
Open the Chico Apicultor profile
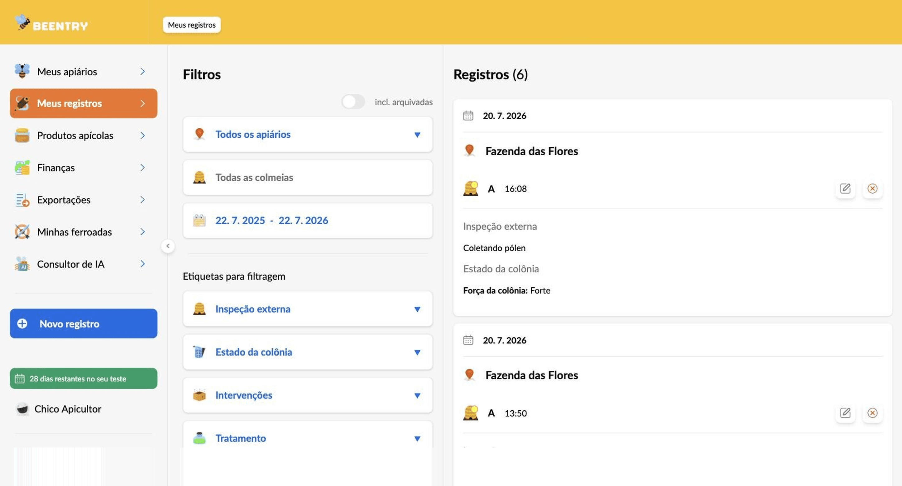(x=59, y=409)
